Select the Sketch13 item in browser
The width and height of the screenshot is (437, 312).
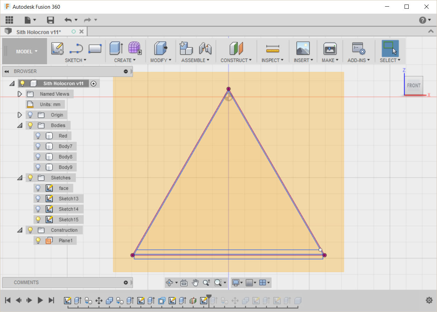pos(68,199)
